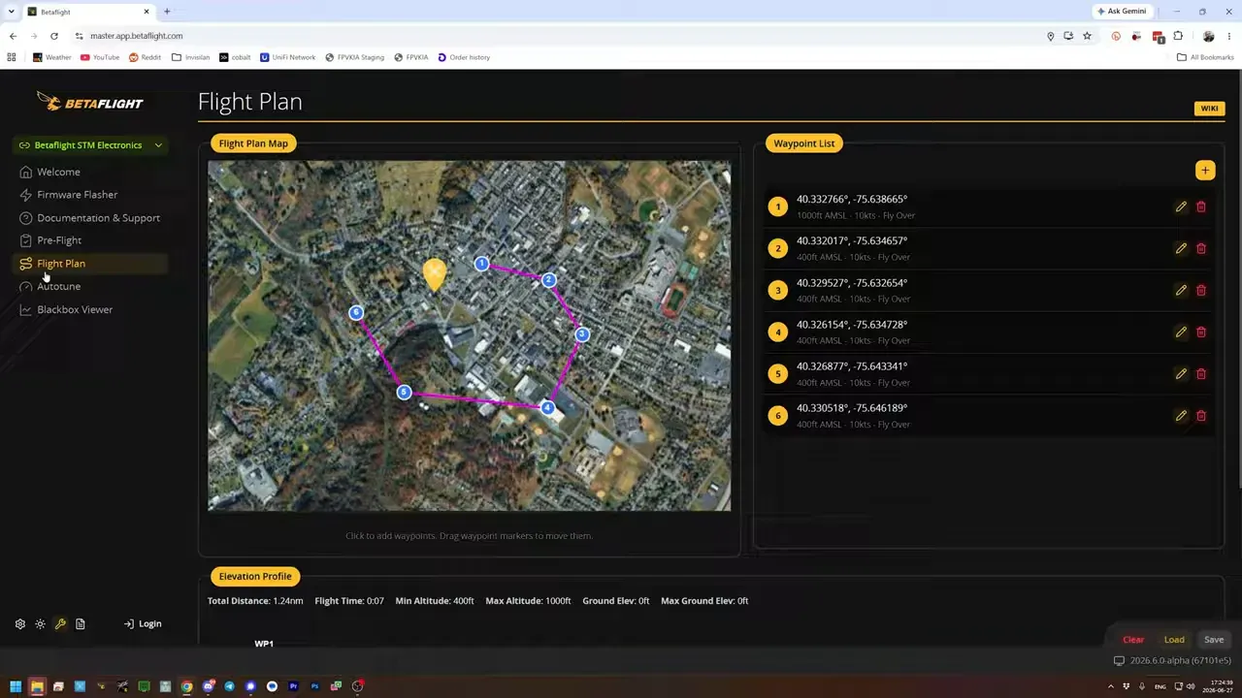Open settings gear in Betaflight sidebar footer
This screenshot has width=1242, height=698.
point(19,624)
